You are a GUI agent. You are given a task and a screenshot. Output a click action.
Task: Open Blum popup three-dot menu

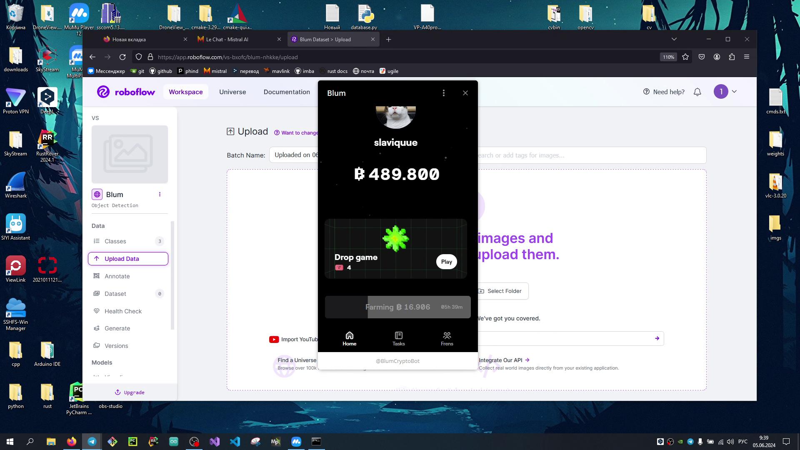point(444,93)
